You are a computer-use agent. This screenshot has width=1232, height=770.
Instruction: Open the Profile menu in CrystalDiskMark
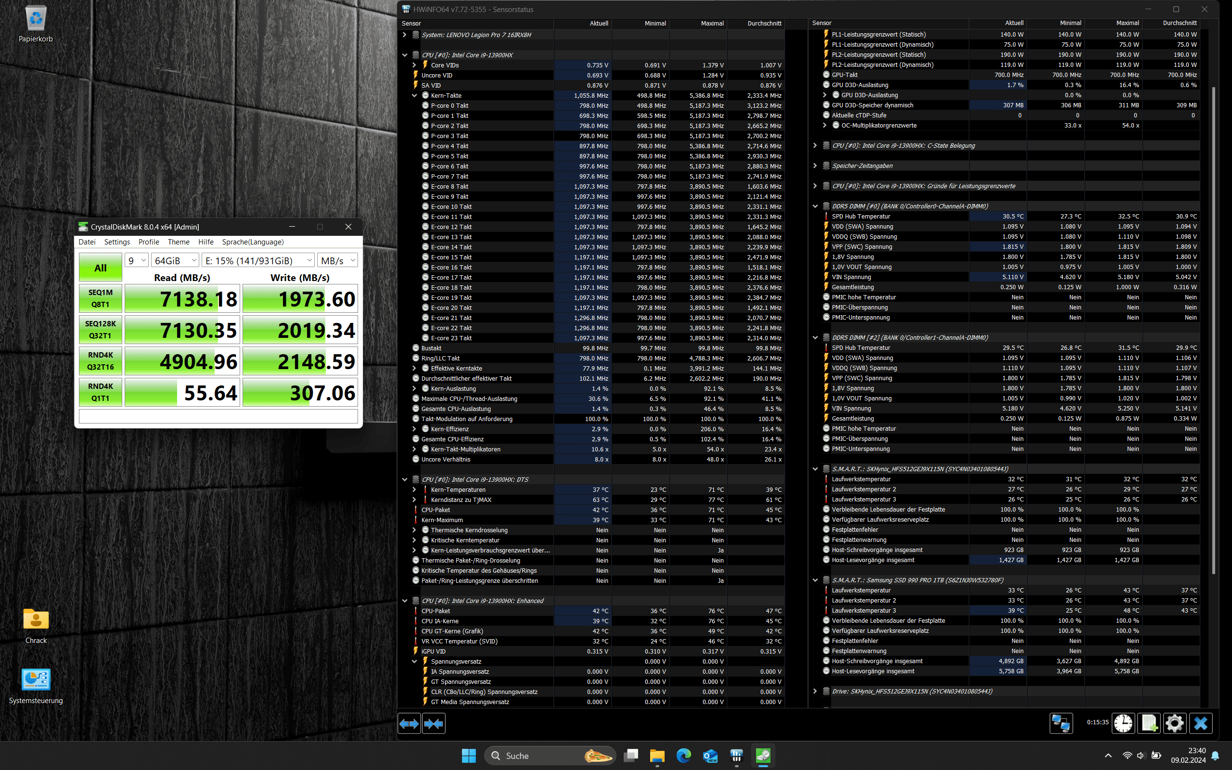[x=149, y=242]
